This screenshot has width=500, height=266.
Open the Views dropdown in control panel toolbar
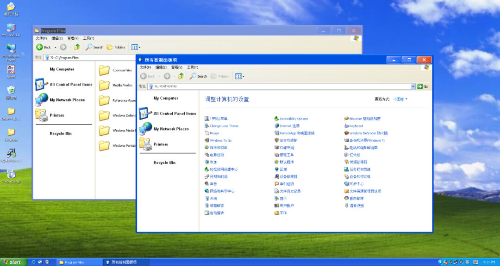click(x=240, y=76)
